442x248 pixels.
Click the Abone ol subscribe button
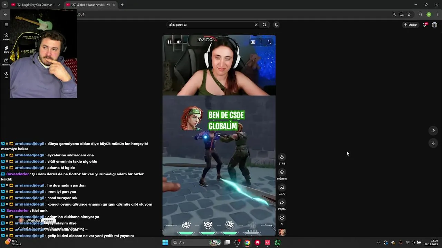pos(48,221)
